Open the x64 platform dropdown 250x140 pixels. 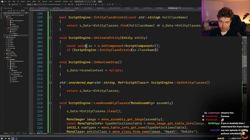click(x=39, y=4)
